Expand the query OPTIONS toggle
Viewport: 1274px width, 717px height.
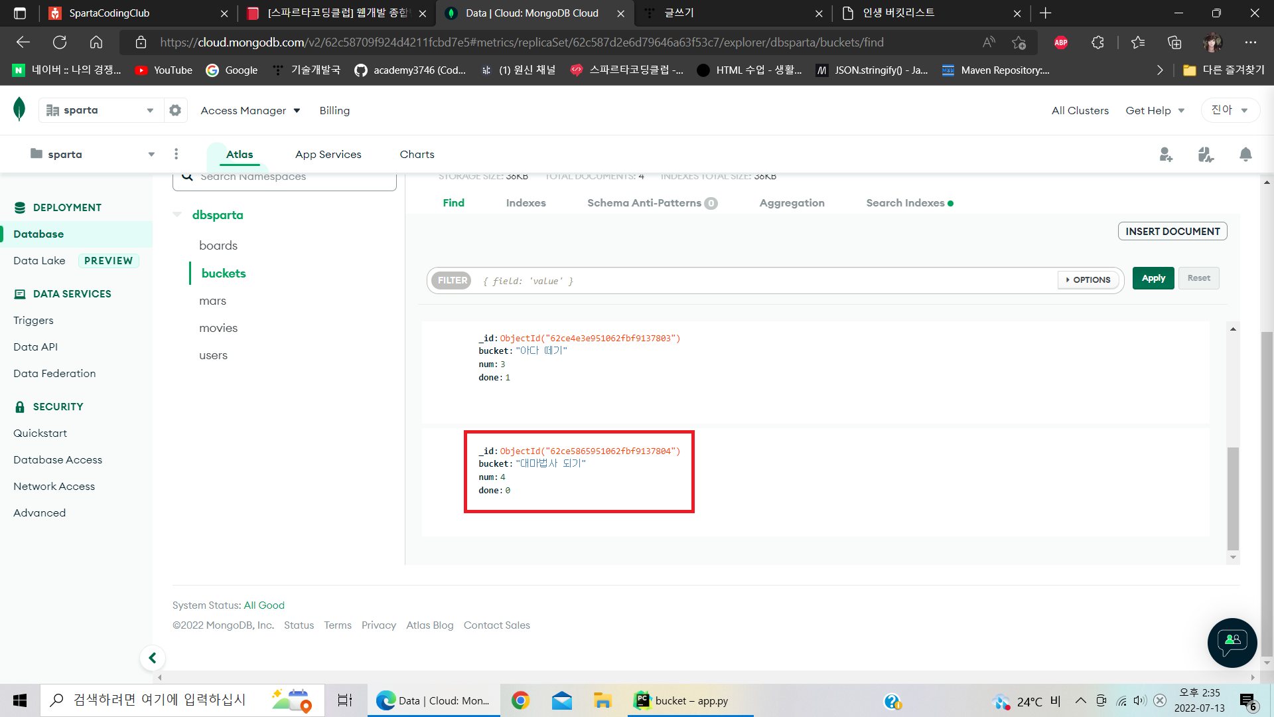tap(1088, 280)
